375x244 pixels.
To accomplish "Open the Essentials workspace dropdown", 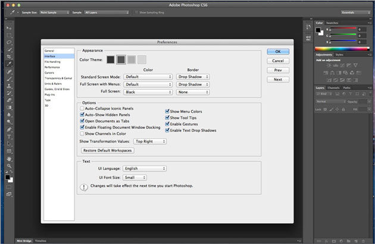I will (x=355, y=12).
